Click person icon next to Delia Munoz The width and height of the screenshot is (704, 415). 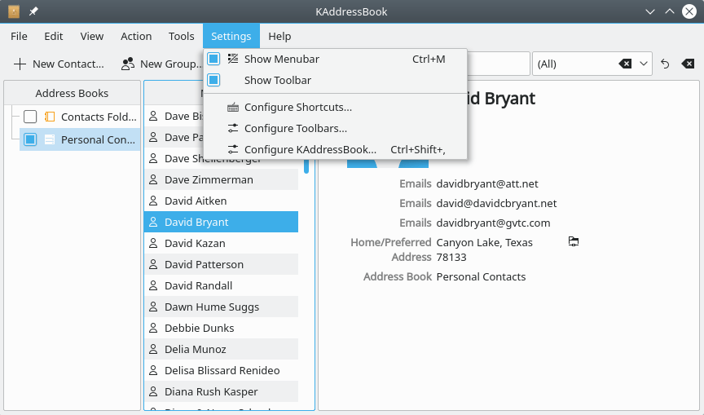[153, 349]
